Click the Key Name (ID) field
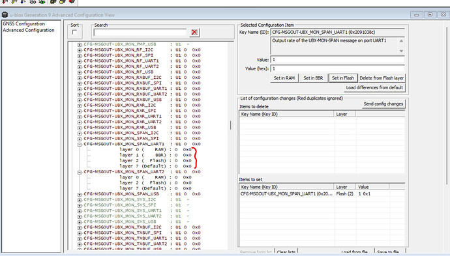The height and width of the screenshot is (256, 450). 338,32
